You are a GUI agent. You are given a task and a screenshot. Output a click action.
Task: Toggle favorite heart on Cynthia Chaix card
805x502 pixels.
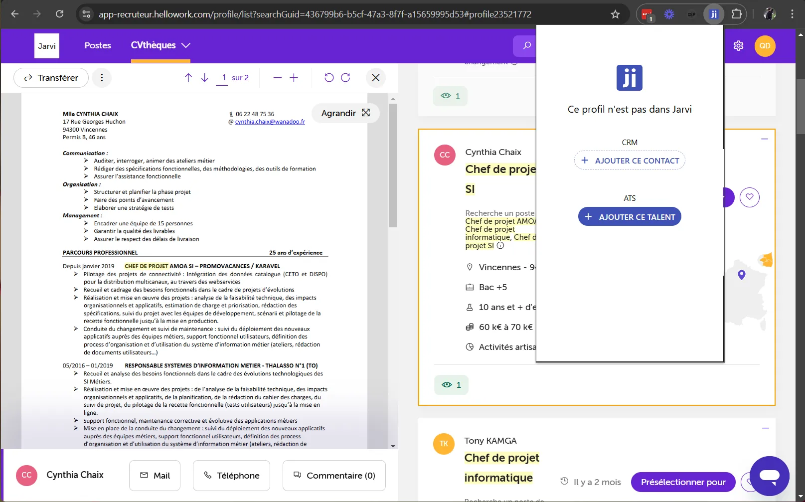pyautogui.click(x=749, y=197)
